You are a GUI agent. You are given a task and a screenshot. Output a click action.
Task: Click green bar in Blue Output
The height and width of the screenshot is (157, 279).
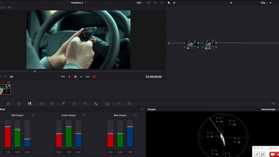120,140
